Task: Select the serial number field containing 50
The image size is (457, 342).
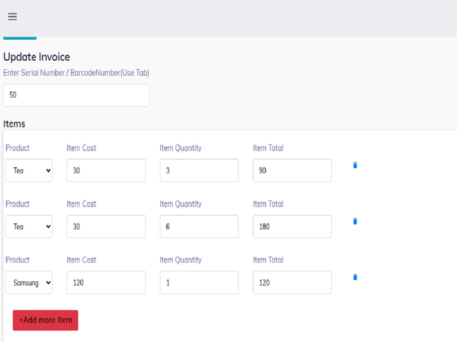Action: 76,95
